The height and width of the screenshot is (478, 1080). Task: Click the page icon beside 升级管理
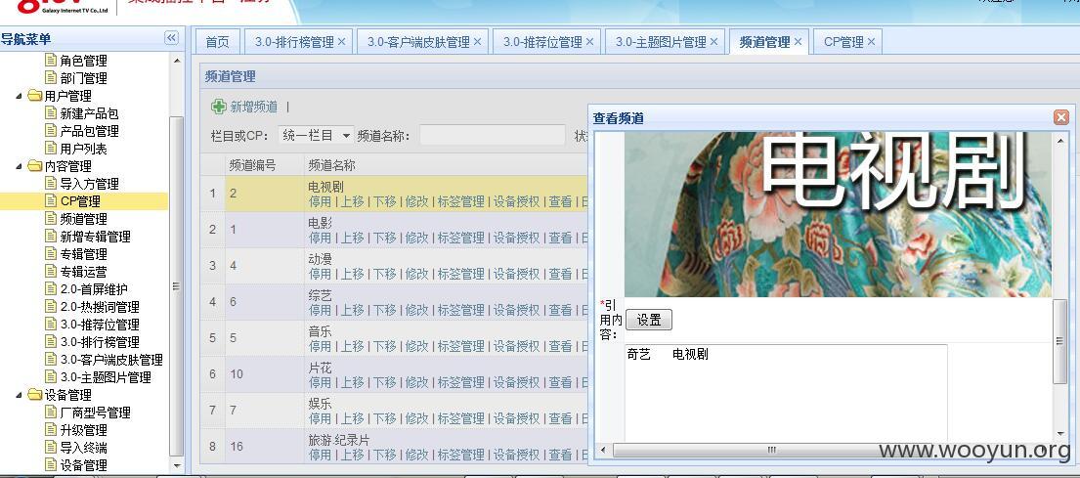[51, 430]
